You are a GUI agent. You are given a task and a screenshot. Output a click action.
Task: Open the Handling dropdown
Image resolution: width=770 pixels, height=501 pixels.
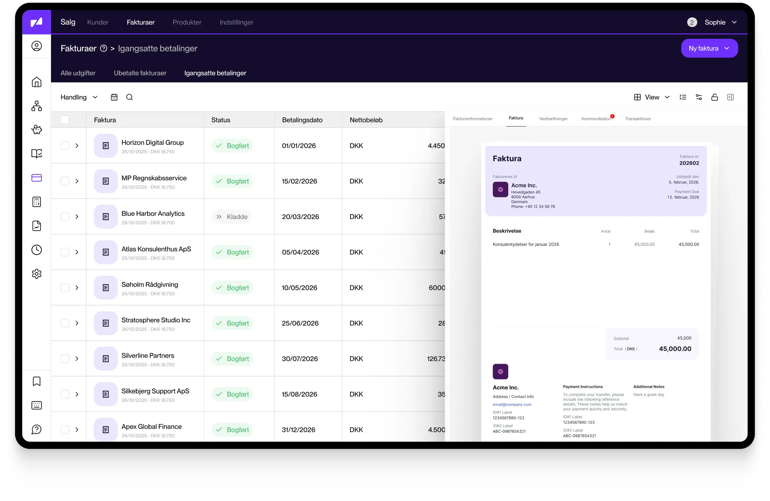click(x=79, y=97)
